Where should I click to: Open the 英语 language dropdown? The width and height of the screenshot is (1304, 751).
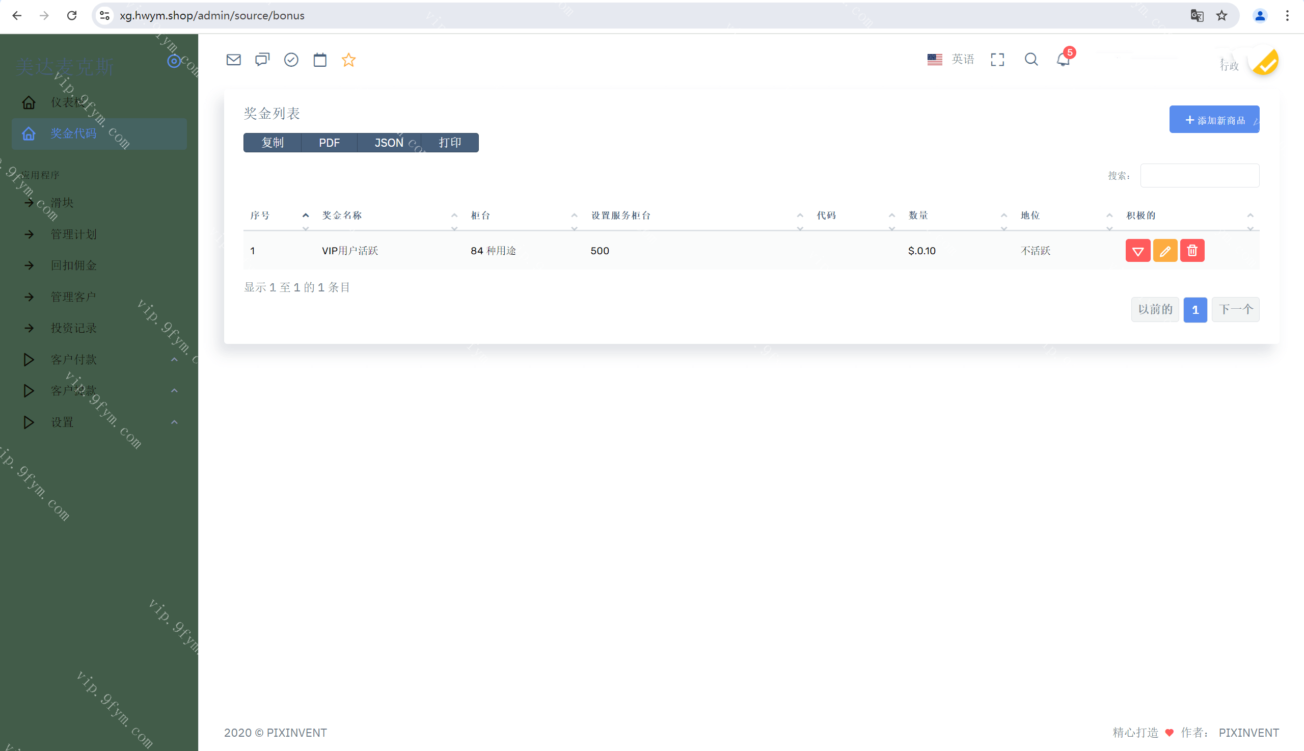[951, 59]
